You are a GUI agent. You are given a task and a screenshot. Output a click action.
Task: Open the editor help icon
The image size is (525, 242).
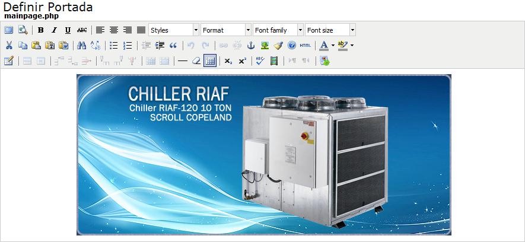tap(291, 46)
